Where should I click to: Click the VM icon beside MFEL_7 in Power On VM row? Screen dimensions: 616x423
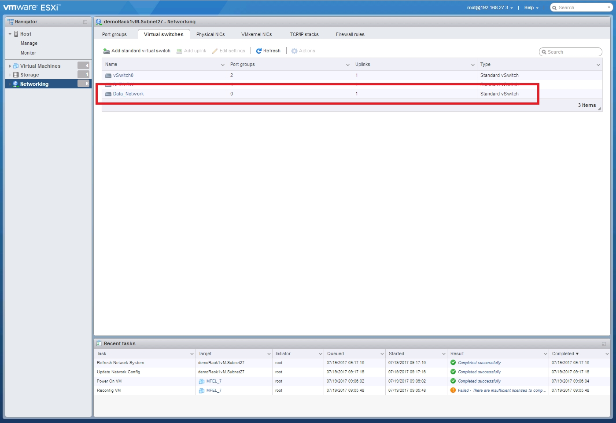pyautogui.click(x=202, y=381)
